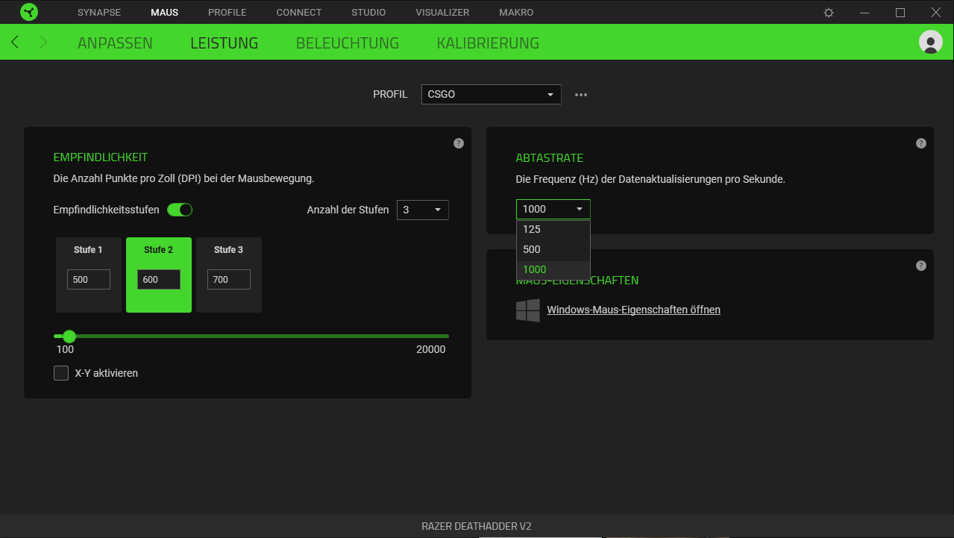This screenshot has width=954, height=538.
Task: Open profile options three-dot menu
Action: [581, 95]
